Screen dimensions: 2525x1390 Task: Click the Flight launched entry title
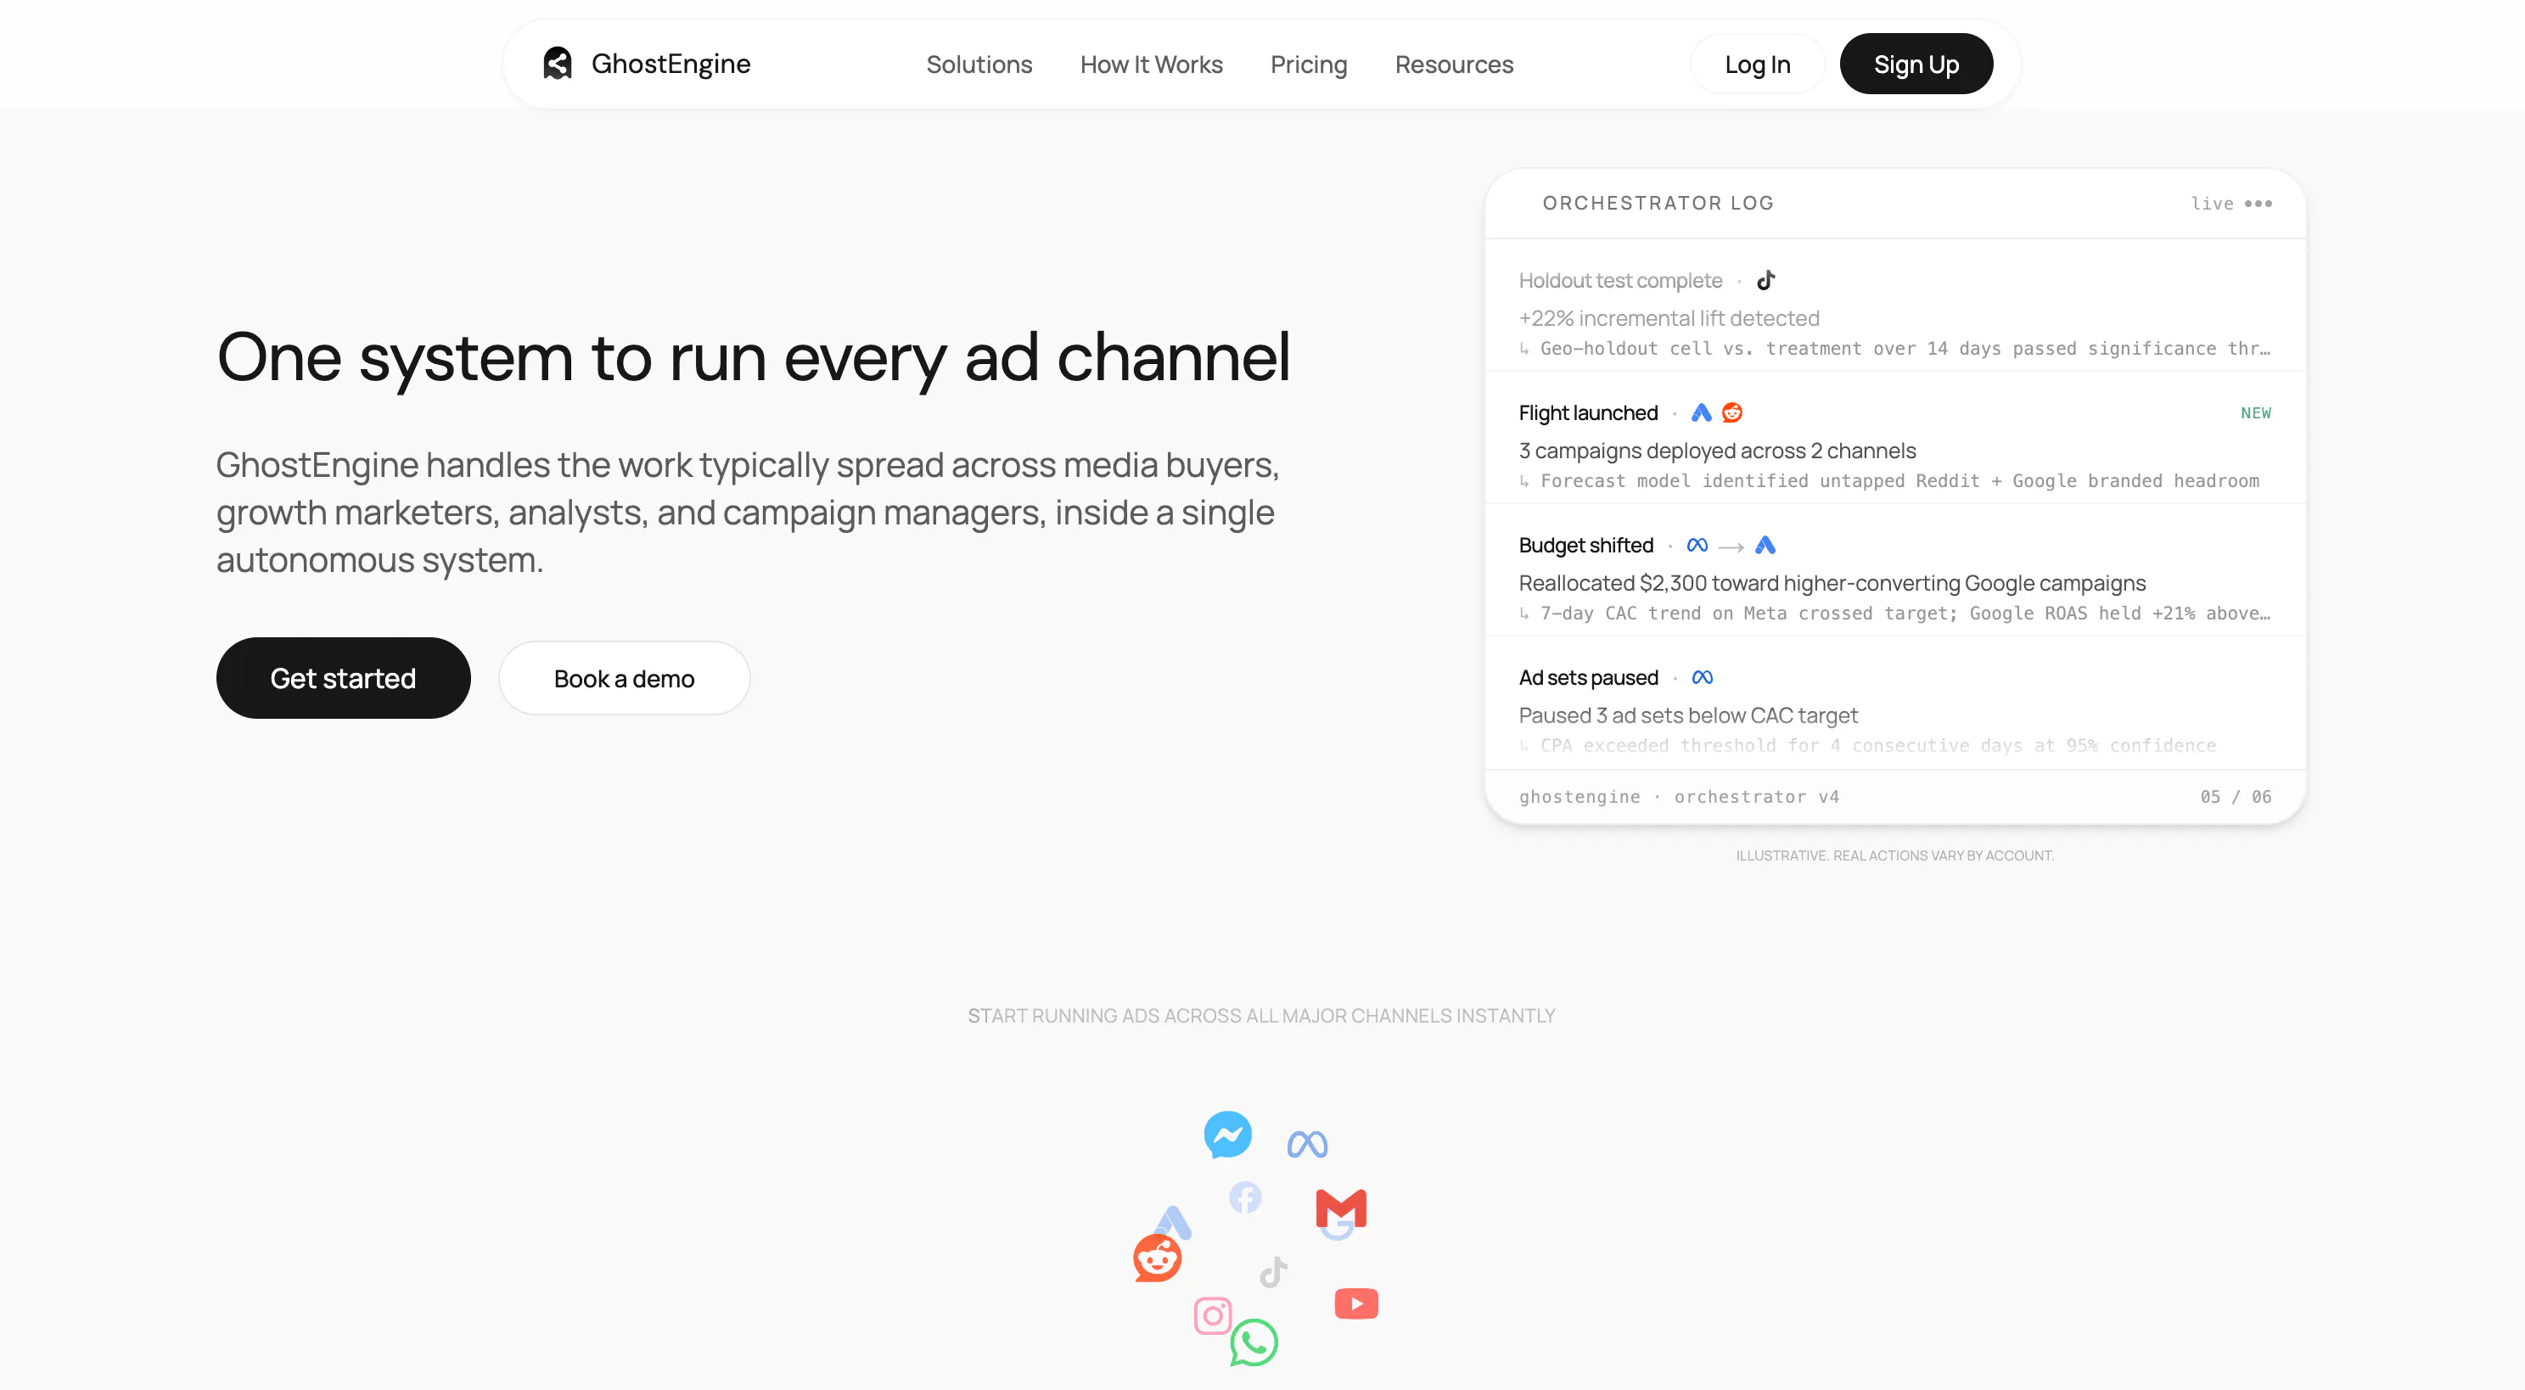coord(1589,413)
